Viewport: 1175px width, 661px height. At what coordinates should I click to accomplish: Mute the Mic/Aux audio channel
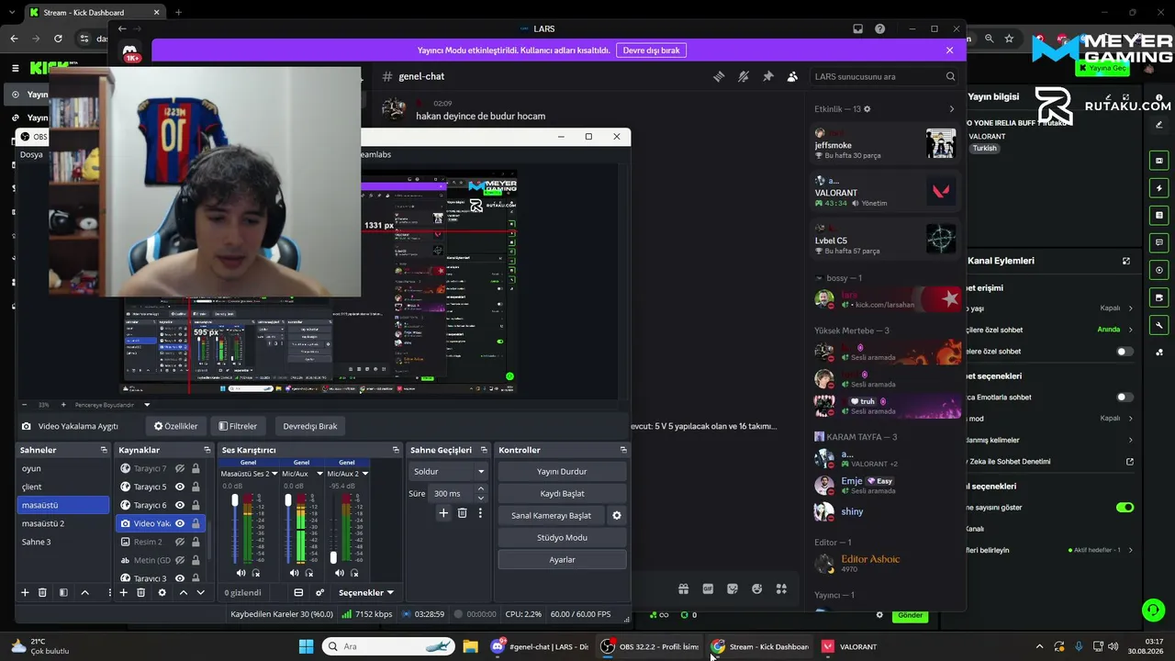click(294, 573)
